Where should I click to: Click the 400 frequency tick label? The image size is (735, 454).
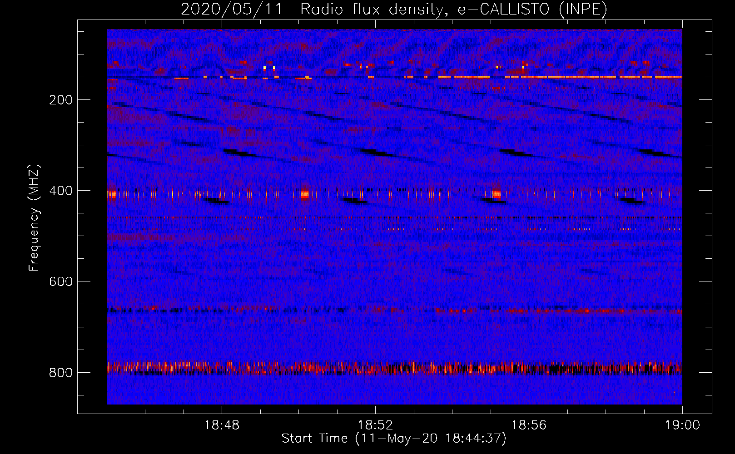[61, 191]
